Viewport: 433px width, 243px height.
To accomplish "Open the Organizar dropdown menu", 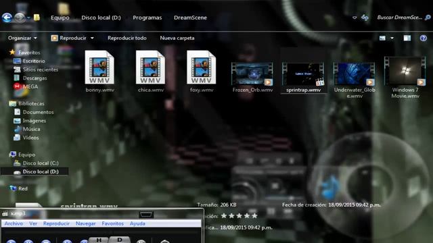I will click(22, 38).
